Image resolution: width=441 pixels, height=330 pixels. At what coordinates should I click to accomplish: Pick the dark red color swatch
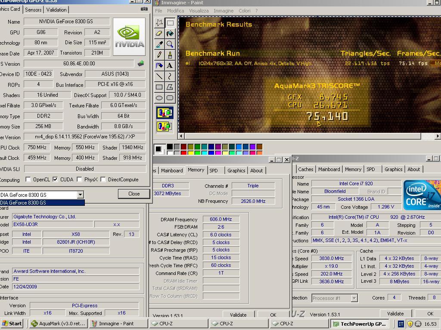(183, 147)
